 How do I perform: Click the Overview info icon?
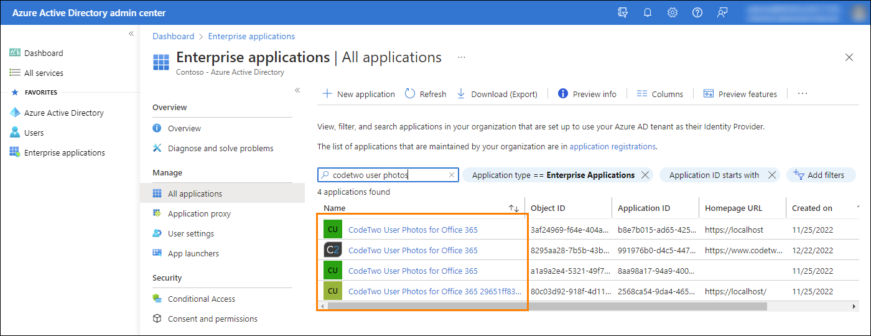point(157,128)
